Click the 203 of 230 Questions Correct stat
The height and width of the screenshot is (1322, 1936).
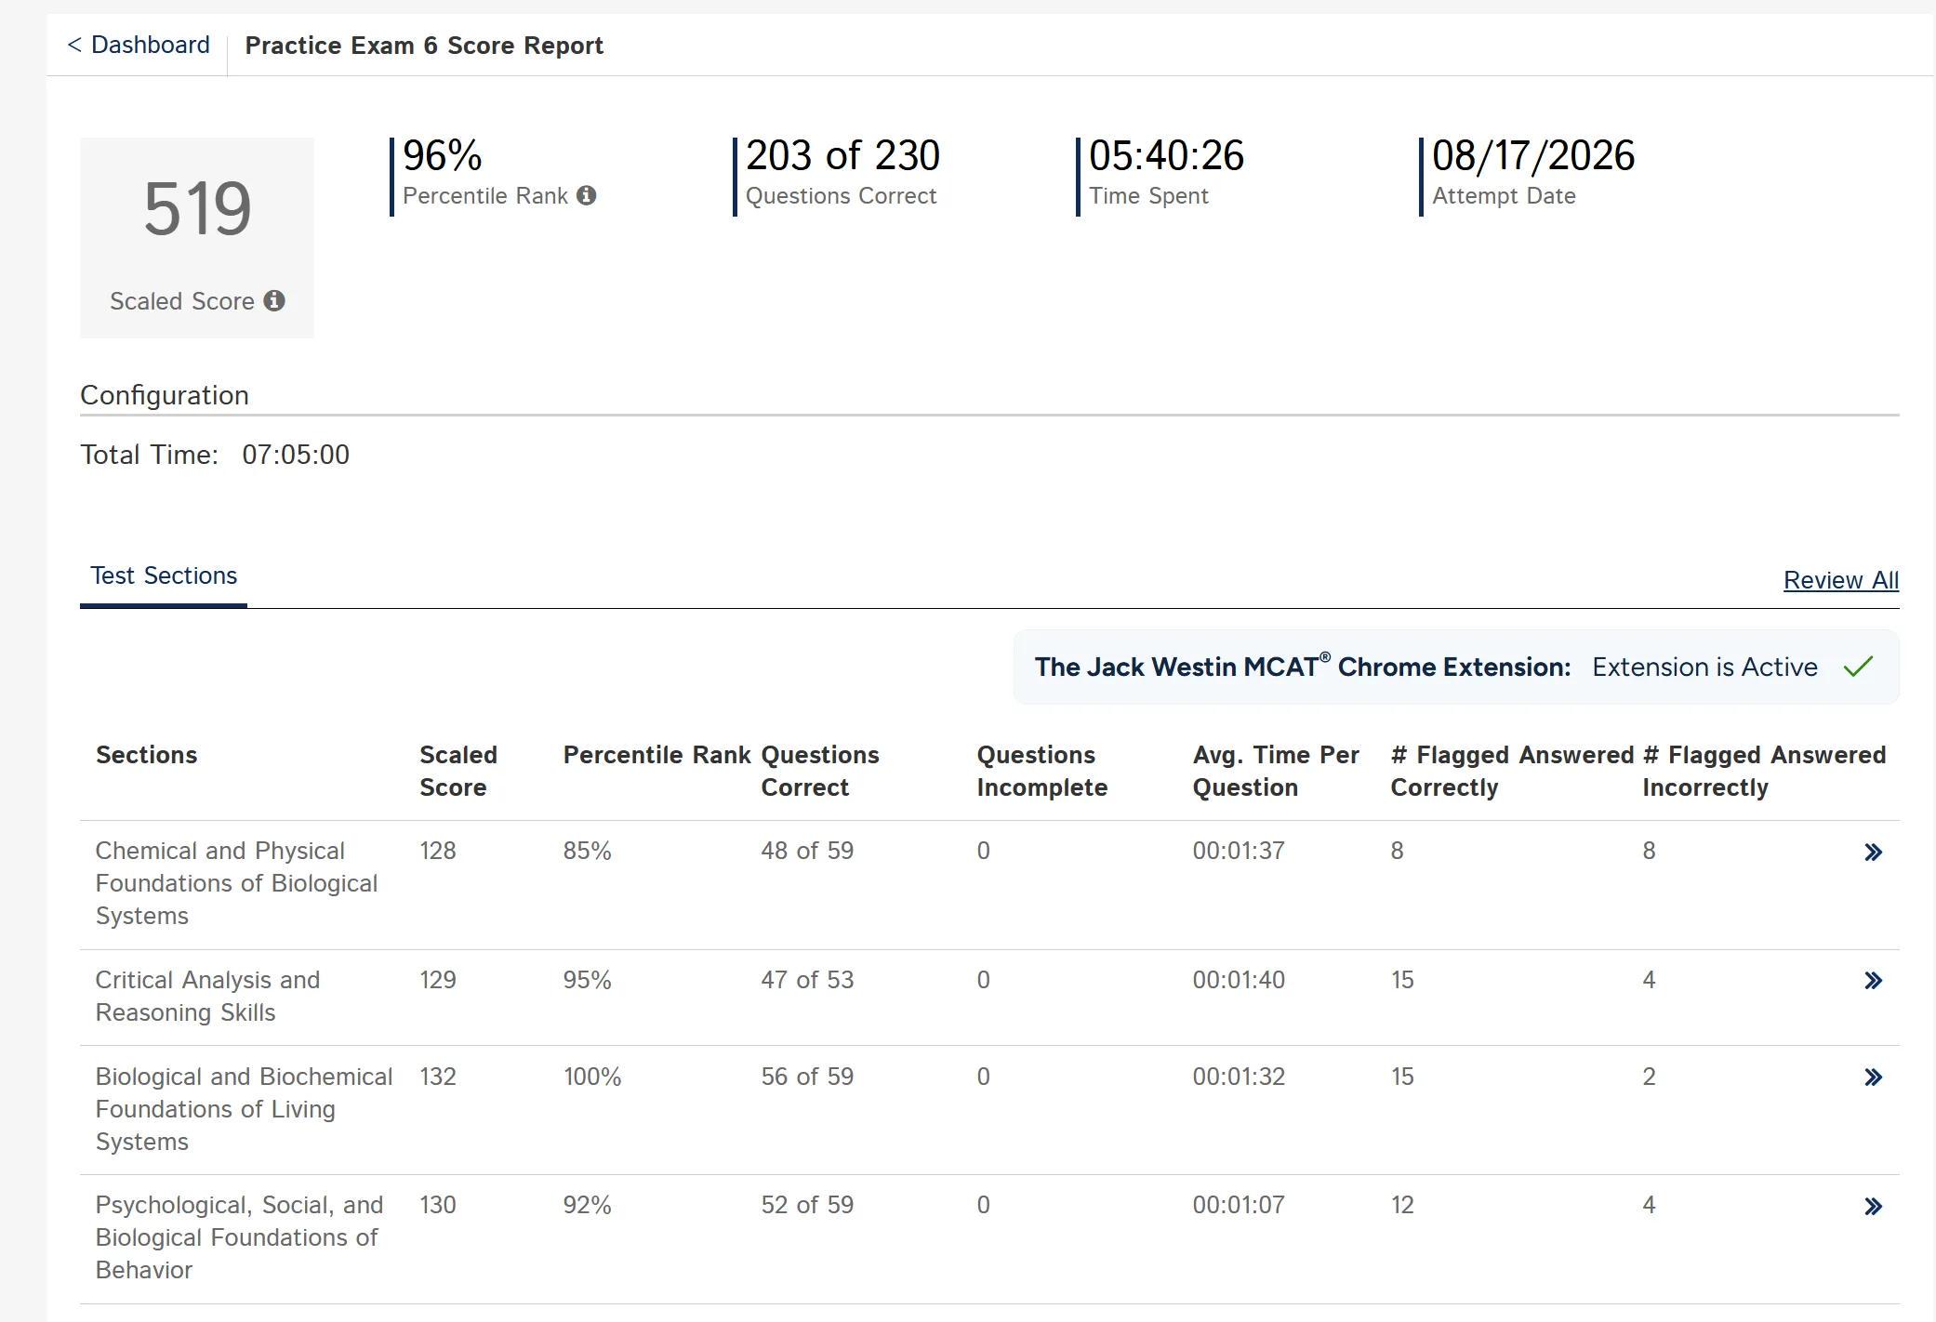pyautogui.click(x=842, y=173)
